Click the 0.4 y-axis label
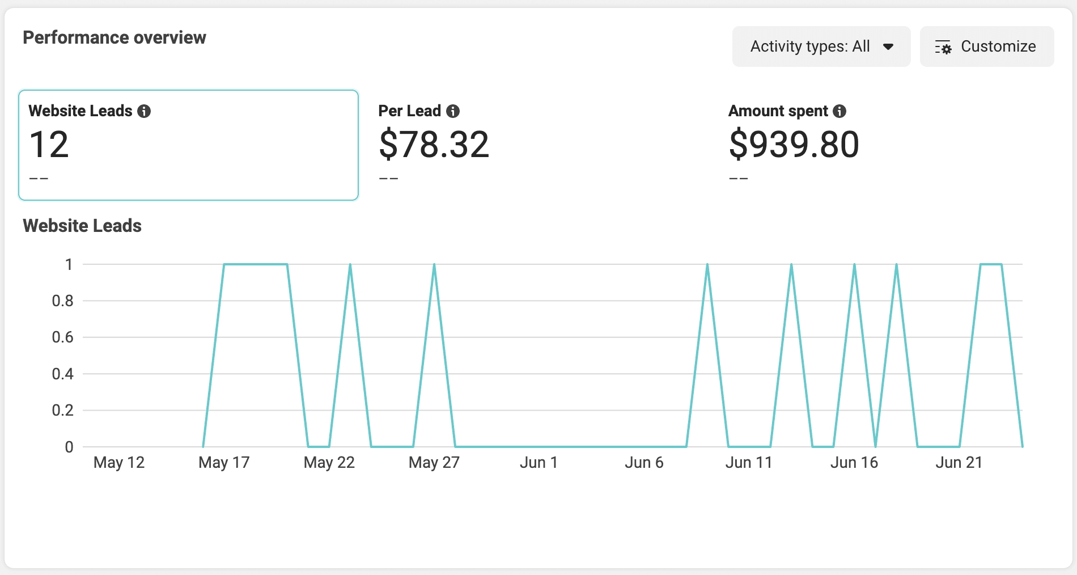Image resolution: width=1077 pixels, height=575 pixels. coord(63,374)
